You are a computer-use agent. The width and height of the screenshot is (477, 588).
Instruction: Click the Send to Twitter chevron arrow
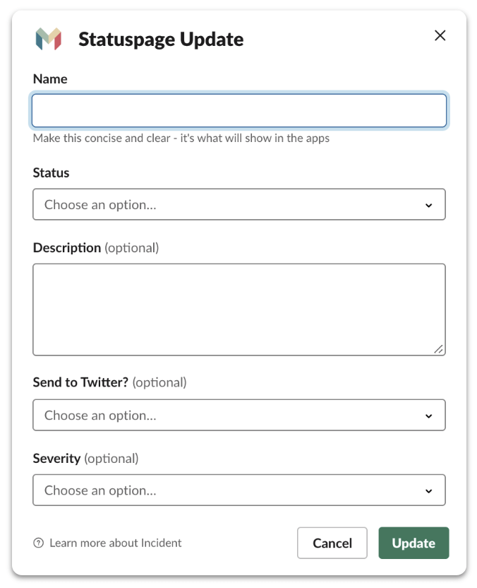click(x=429, y=416)
